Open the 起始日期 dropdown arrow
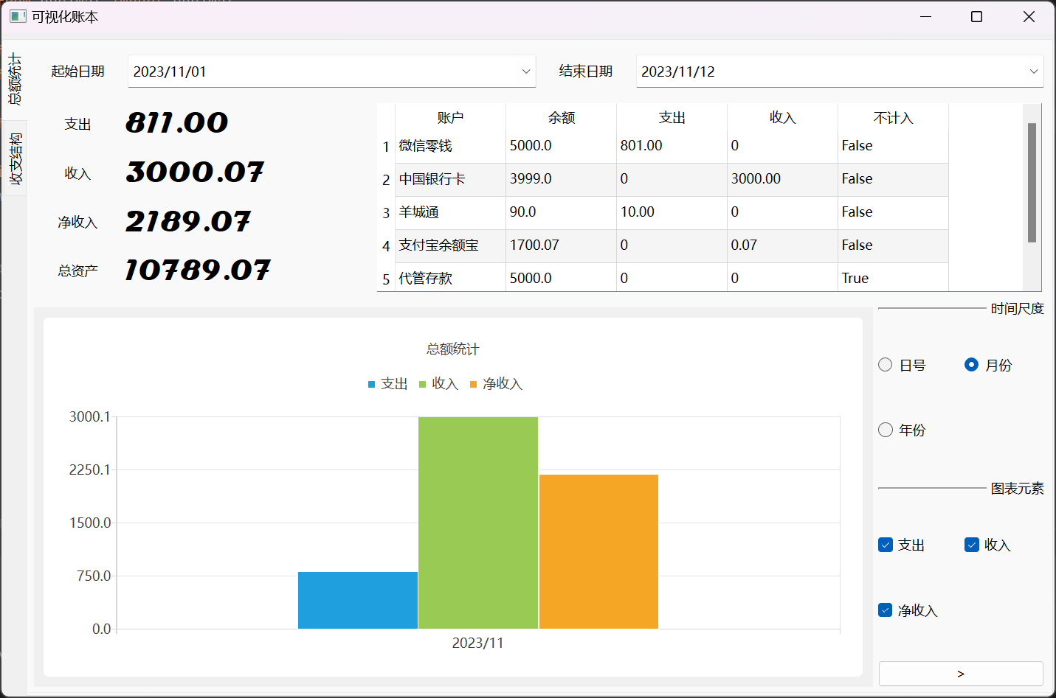 coord(526,71)
